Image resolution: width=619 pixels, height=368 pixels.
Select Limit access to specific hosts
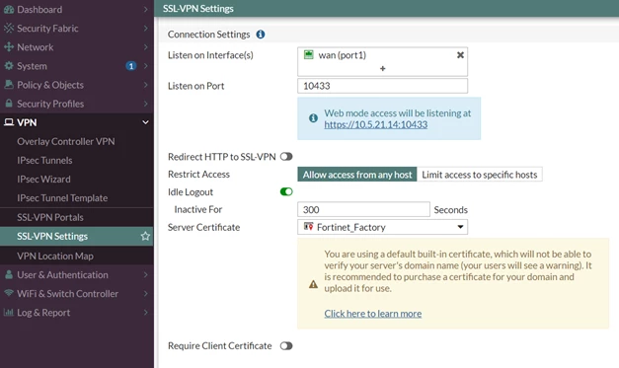[x=480, y=175]
